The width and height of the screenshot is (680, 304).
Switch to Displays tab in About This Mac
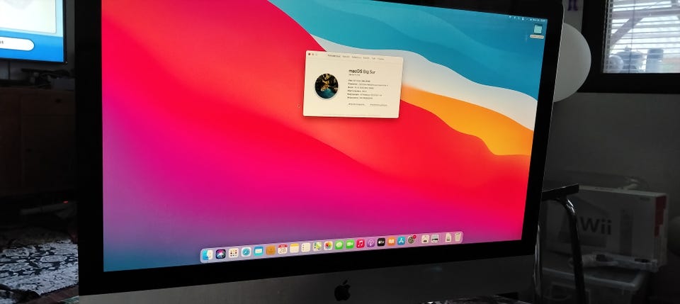point(346,57)
